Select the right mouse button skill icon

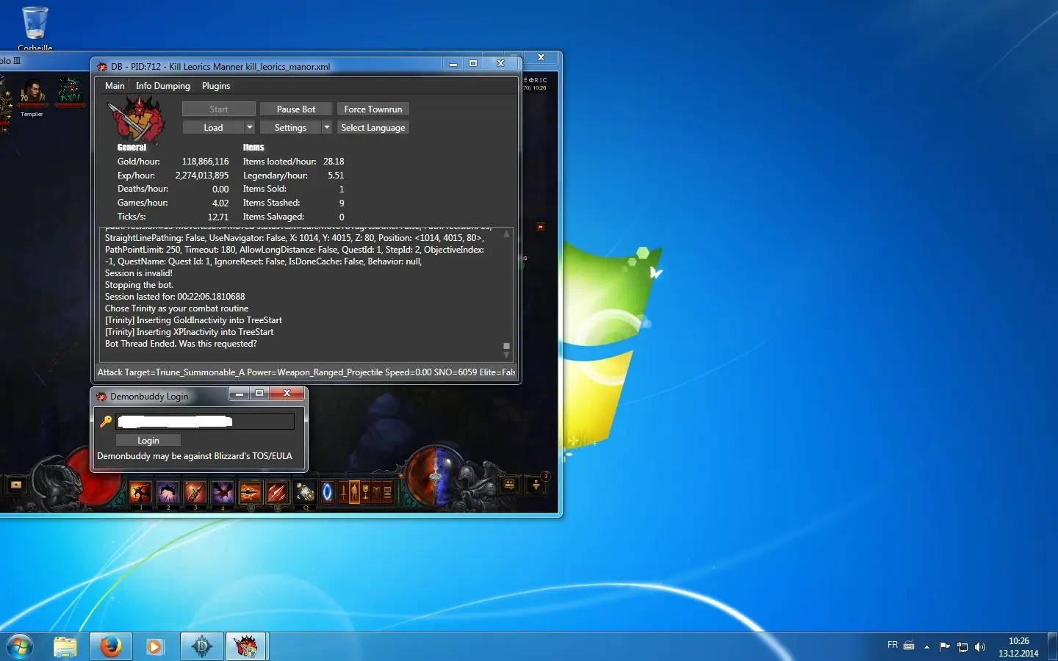coord(277,492)
